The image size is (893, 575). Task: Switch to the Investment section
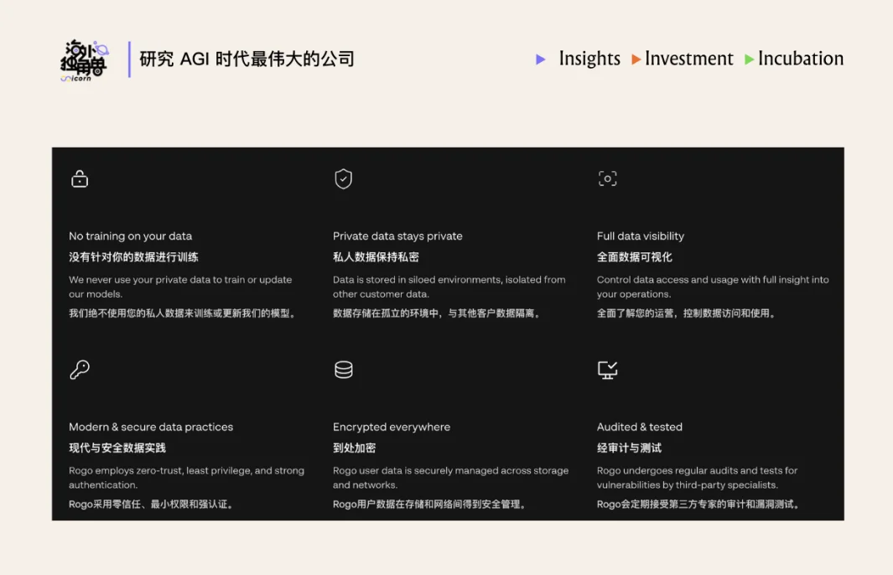[689, 59]
